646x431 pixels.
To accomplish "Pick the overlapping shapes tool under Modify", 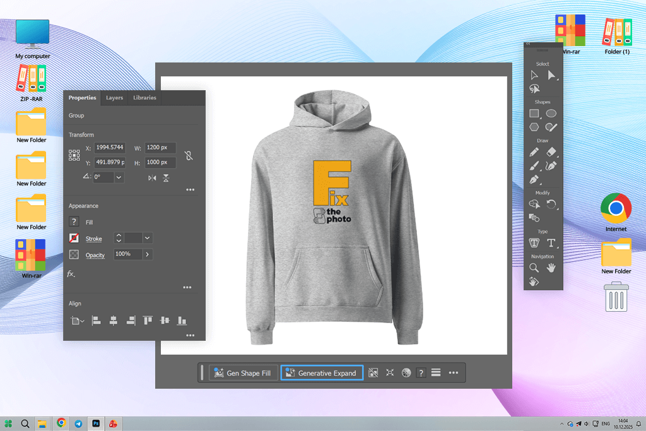I will click(534, 218).
